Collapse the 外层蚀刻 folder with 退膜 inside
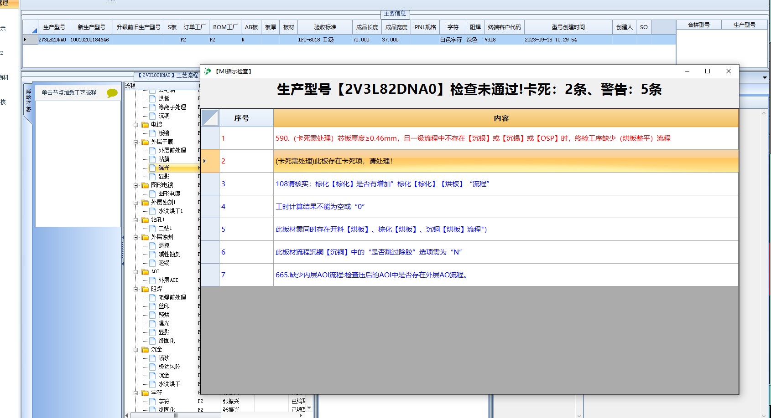Screen dimensions: 771x418 point(136,237)
